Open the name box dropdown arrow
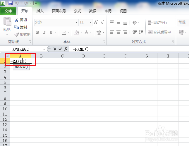Image resolution: width=189 pixels, height=146 pixels. pyautogui.click(x=44, y=49)
